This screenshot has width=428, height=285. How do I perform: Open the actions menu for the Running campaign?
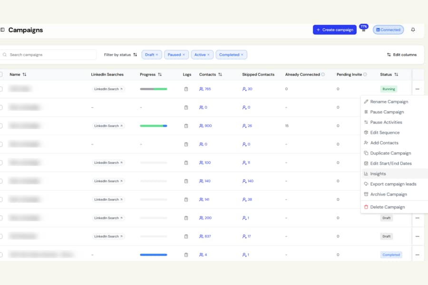coord(418,89)
